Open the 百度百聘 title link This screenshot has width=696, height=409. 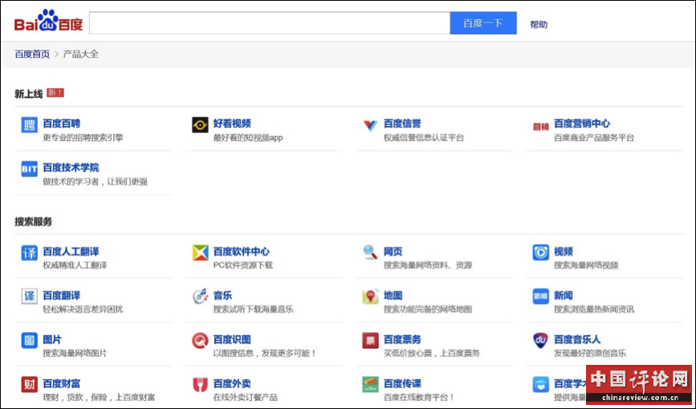tap(61, 124)
